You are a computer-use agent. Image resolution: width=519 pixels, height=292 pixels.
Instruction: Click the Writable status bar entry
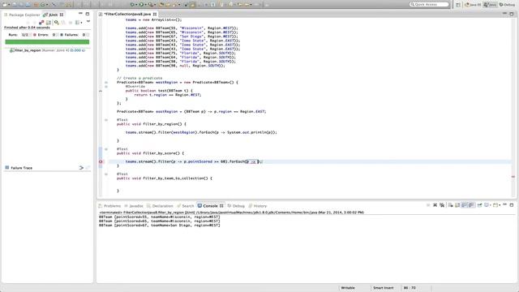tap(348, 288)
